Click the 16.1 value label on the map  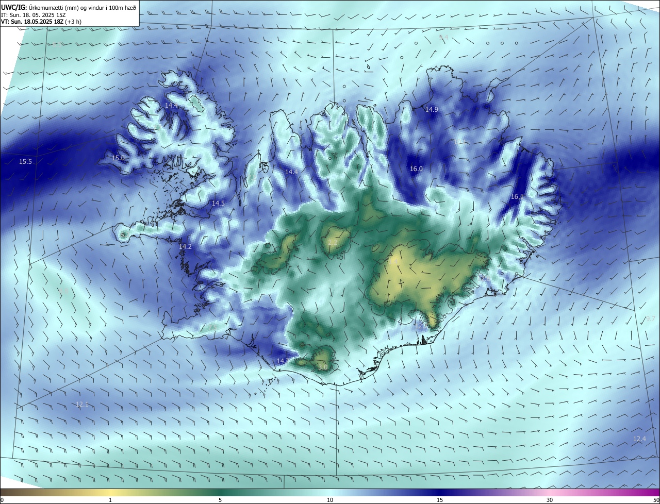coord(517,197)
